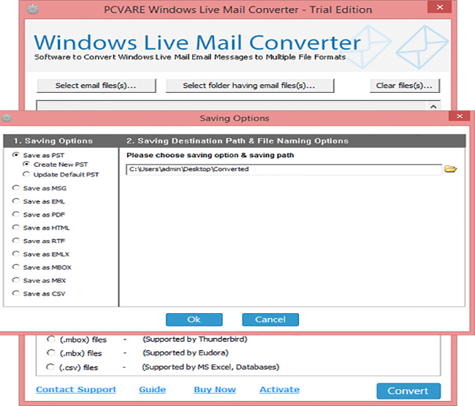Follow the Buy Now link
The image size is (475, 406).
215,389
